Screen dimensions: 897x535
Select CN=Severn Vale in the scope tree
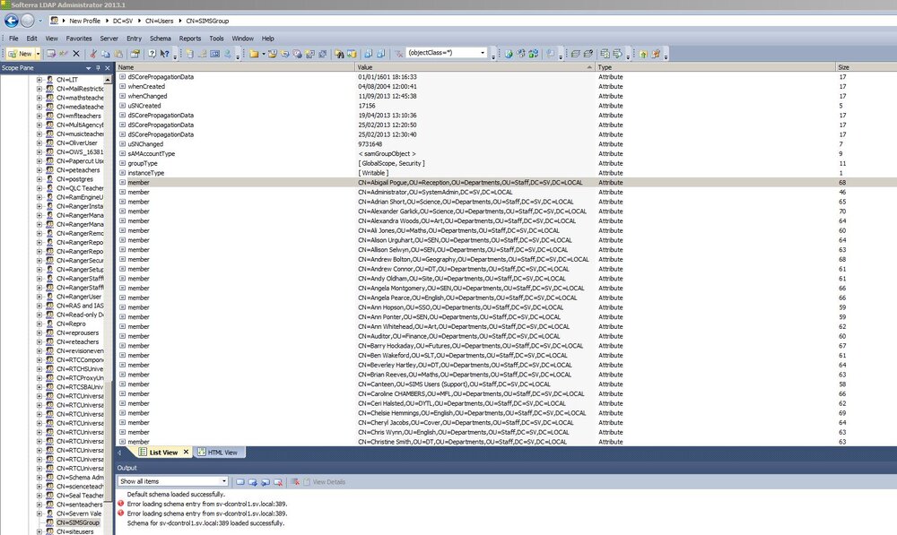point(79,513)
